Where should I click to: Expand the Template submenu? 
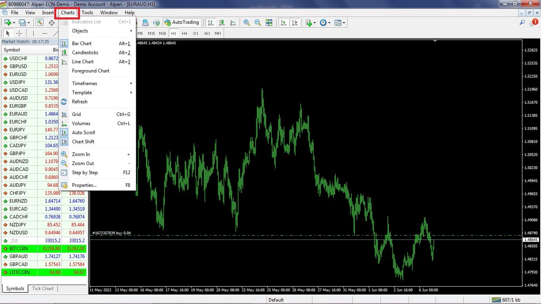tap(97, 93)
